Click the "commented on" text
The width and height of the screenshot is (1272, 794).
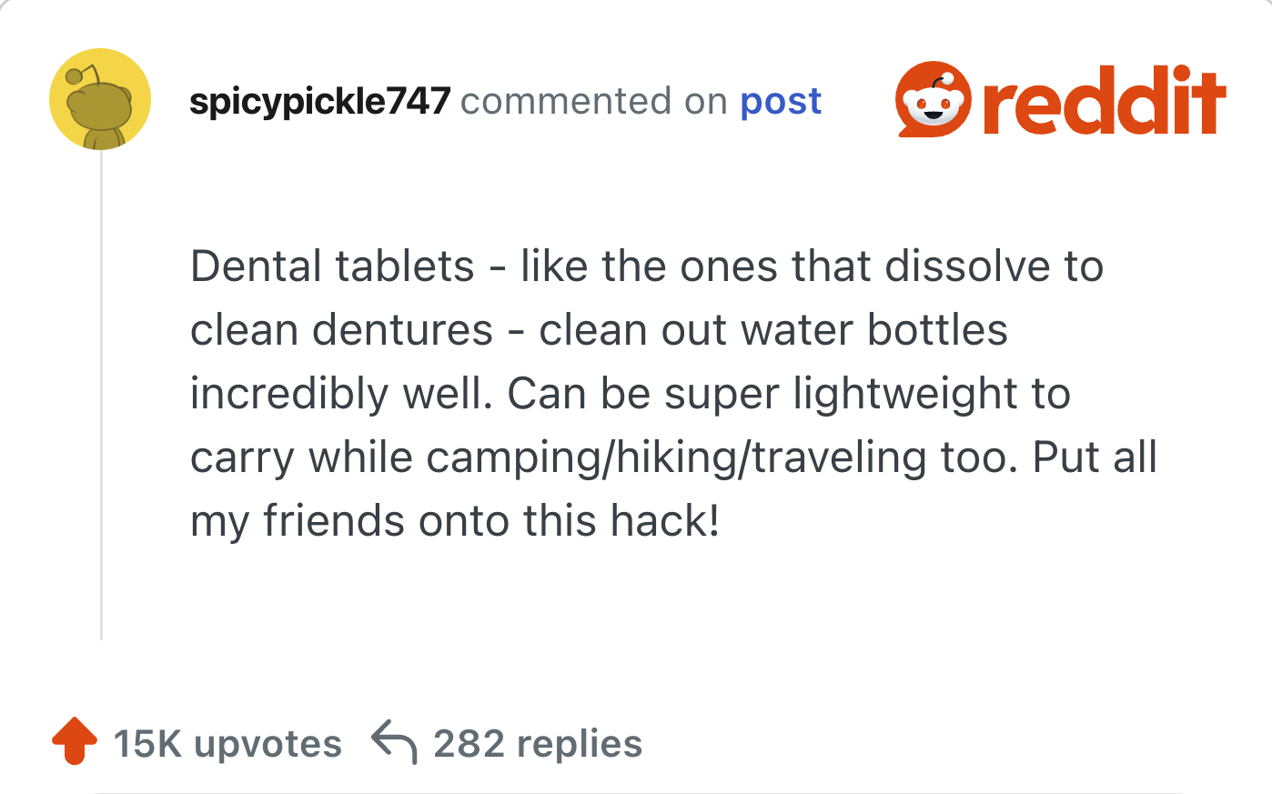click(594, 101)
